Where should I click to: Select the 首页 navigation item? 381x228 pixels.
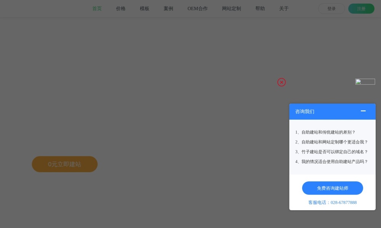[x=97, y=8]
